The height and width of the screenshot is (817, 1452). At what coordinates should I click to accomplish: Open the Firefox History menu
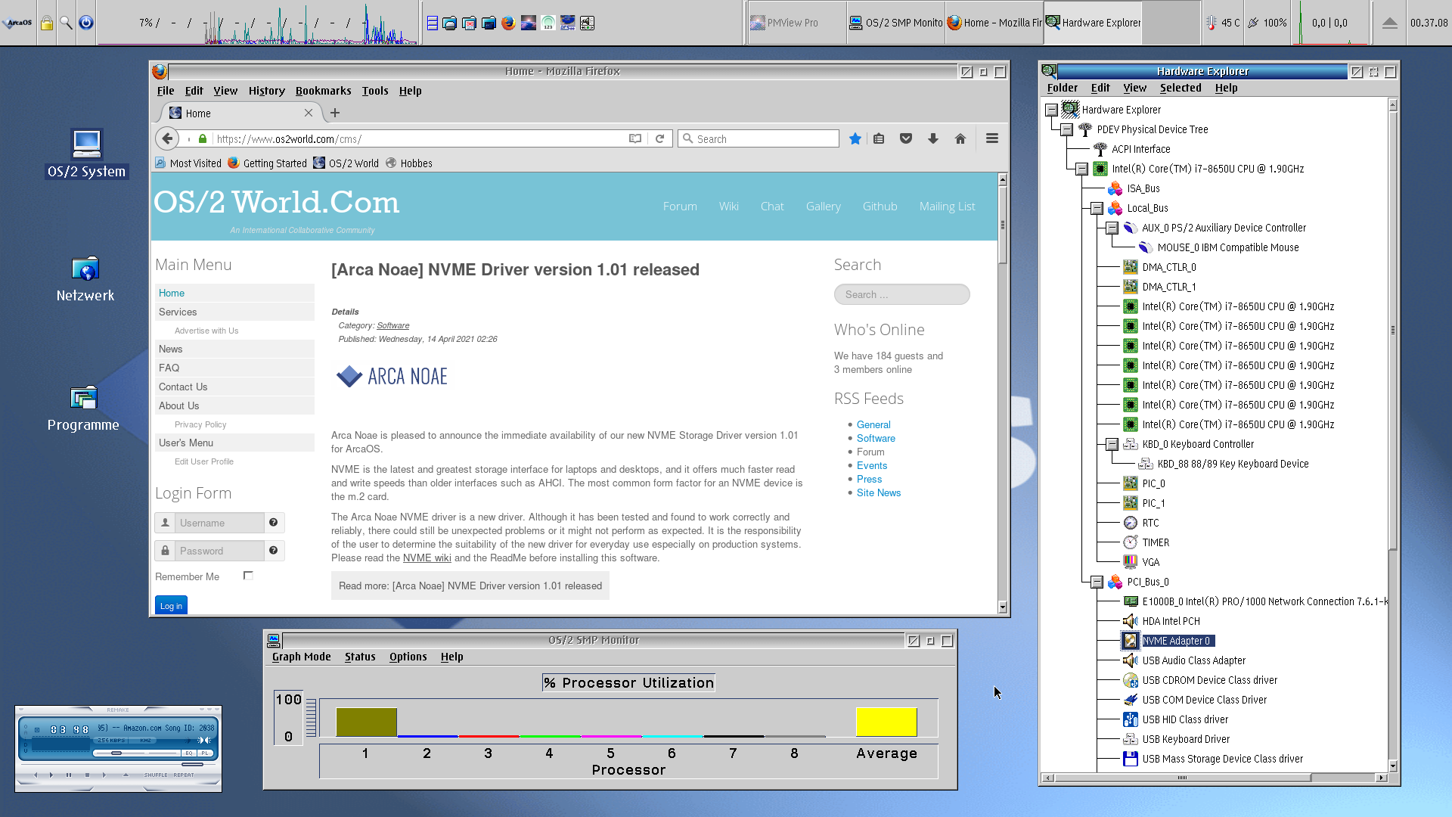266,91
